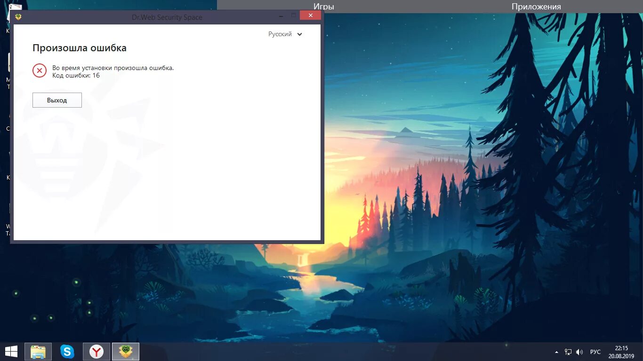Open the Приложения tab
The height and width of the screenshot is (361, 643).
click(536, 7)
